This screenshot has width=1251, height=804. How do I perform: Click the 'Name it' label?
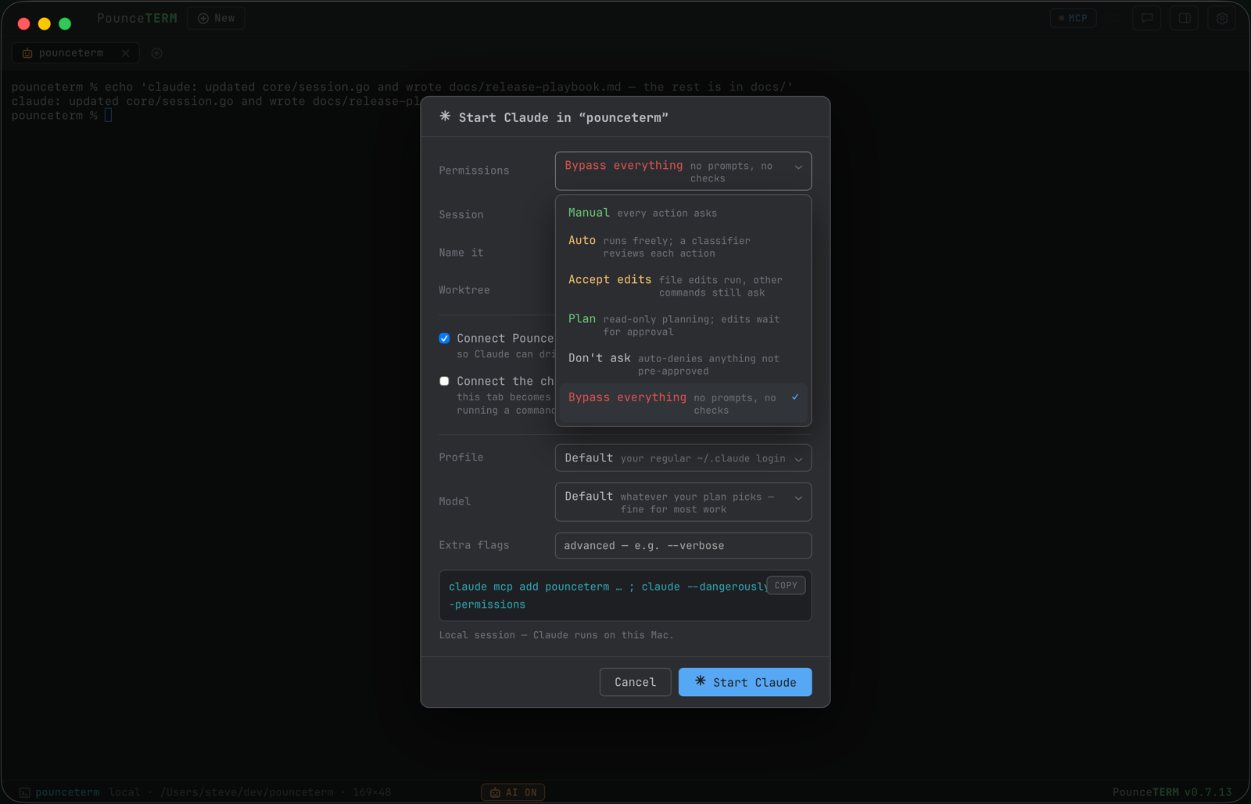click(461, 253)
